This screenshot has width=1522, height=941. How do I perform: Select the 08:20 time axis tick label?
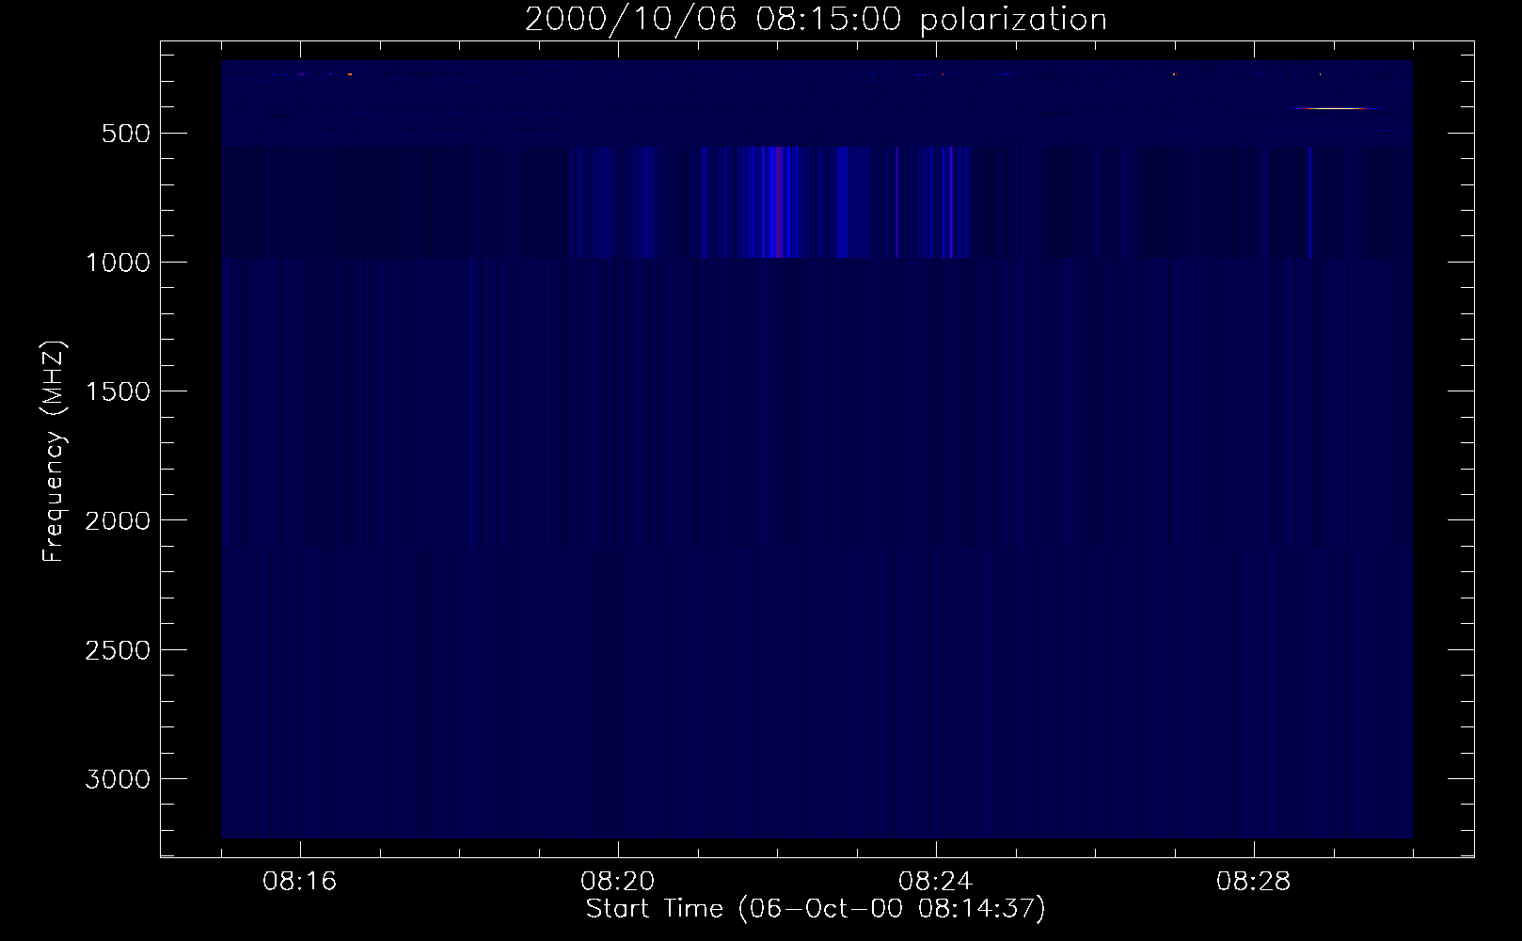pyautogui.click(x=618, y=882)
